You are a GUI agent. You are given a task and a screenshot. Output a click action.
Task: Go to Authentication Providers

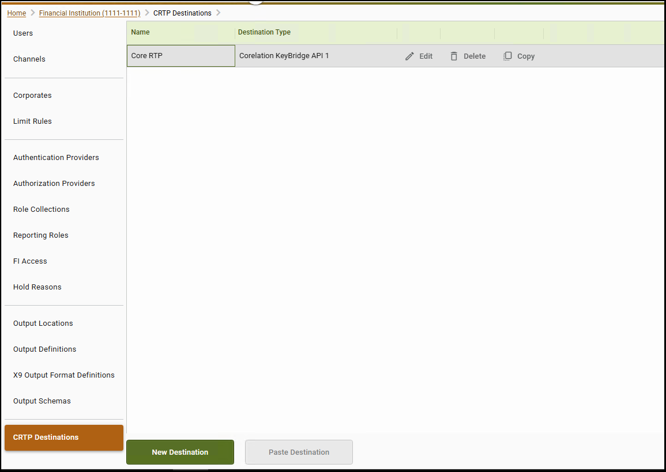tap(56, 158)
